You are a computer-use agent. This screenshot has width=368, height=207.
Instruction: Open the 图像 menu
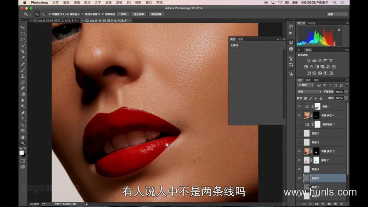77,3
